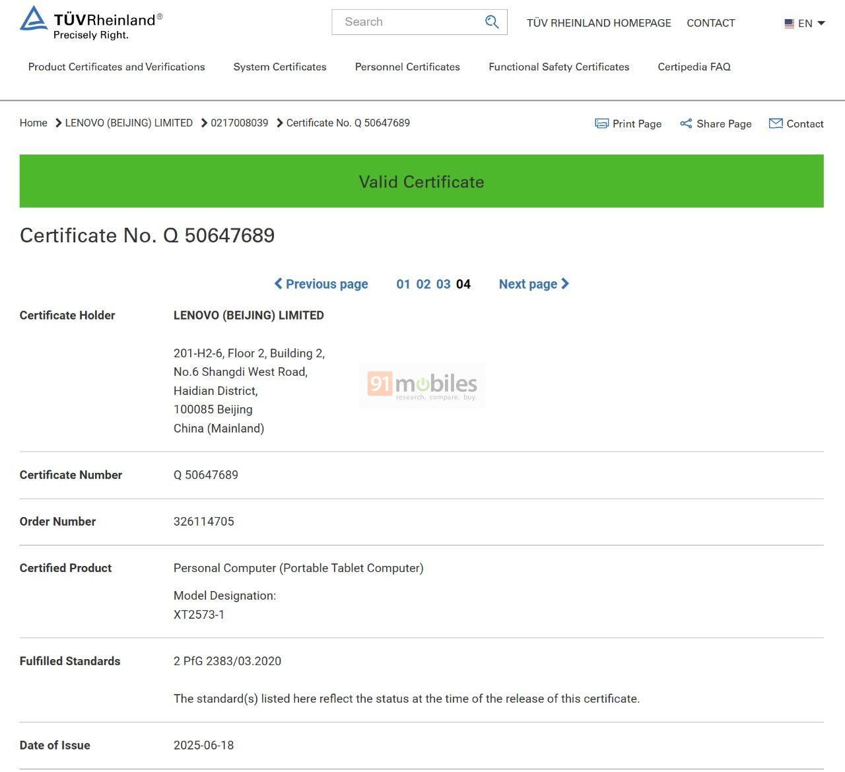Click the standards status disclaimer sentence
The image size is (845, 772).
pos(407,699)
